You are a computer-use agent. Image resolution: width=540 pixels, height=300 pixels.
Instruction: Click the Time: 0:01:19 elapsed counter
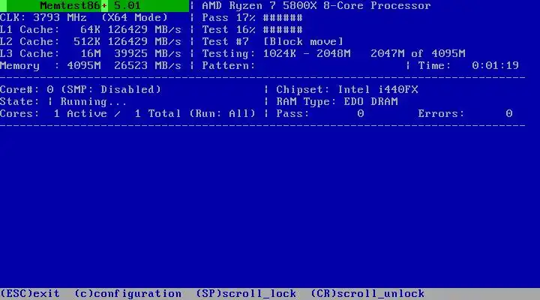[x=468, y=65]
